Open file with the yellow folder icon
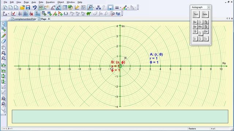234x131 pixels. (22, 7)
